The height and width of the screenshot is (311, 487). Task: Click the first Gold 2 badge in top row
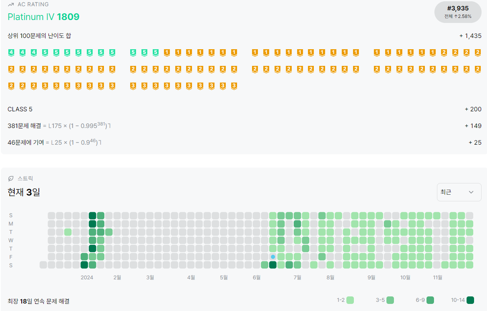pyautogui.click(x=444, y=53)
